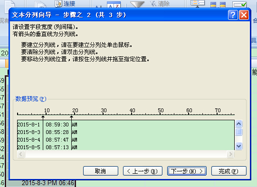Image resolution: width=257 pixels, height=187 pixels.
Task: Click the horizontal scroll left arrow
Action: tap(21, 154)
